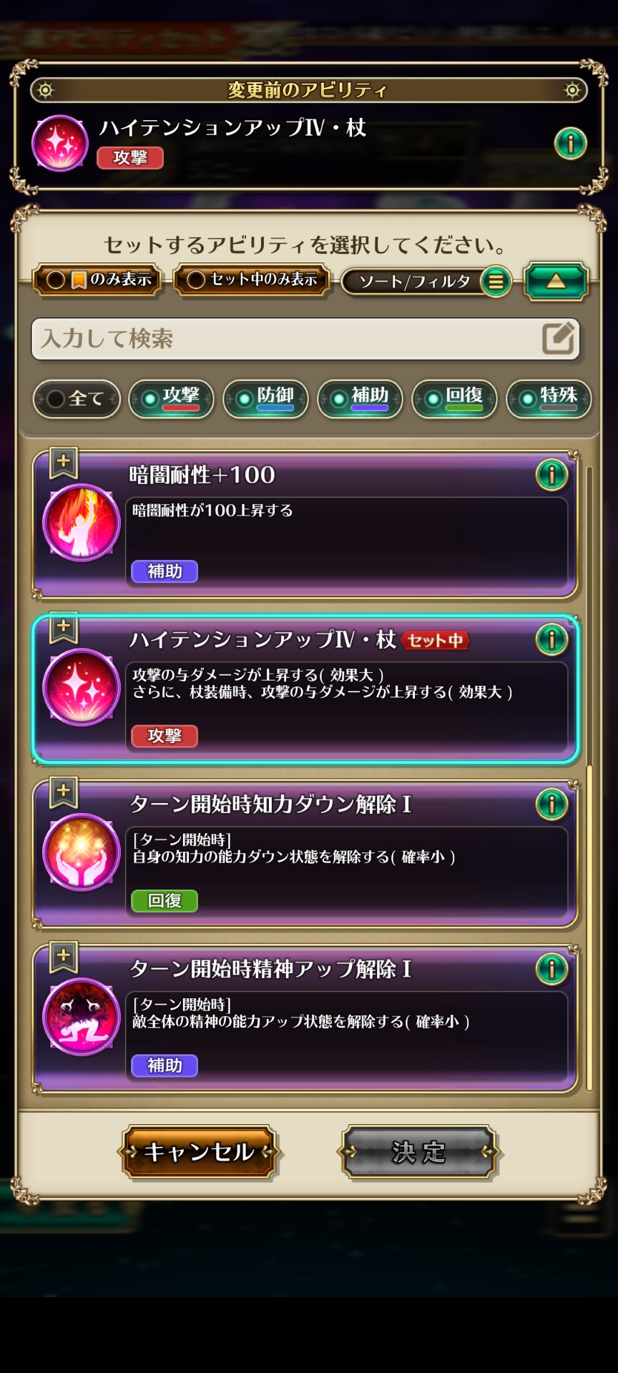The image size is (618, 1373).
Task: Click the ability list scrollbar
Action: 589,778
